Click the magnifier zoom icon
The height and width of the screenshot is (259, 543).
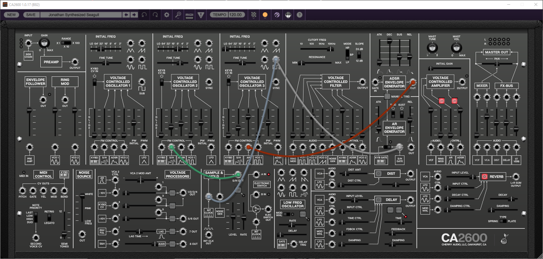pyautogui.click(x=178, y=15)
